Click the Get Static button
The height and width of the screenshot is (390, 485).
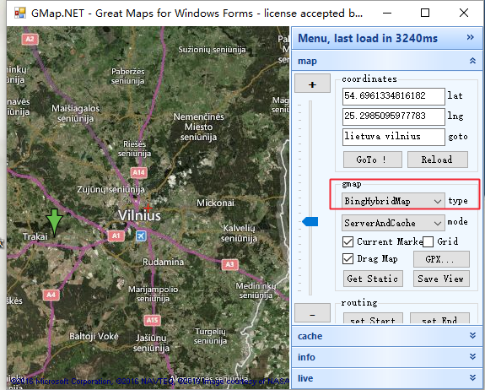tap(373, 279)
